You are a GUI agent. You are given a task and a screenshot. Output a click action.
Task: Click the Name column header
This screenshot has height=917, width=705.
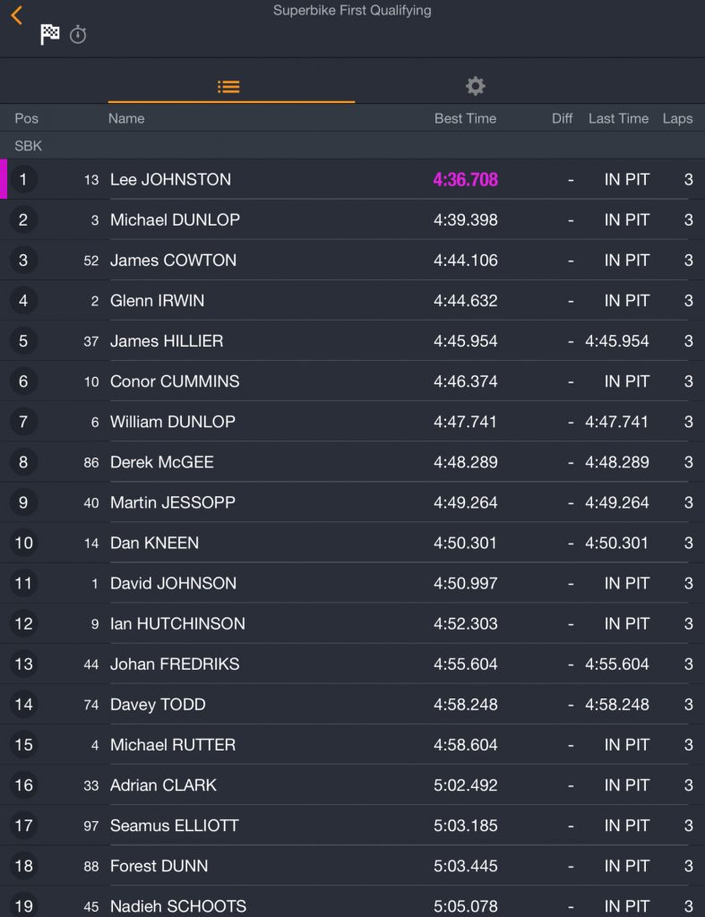click(126, 119)
